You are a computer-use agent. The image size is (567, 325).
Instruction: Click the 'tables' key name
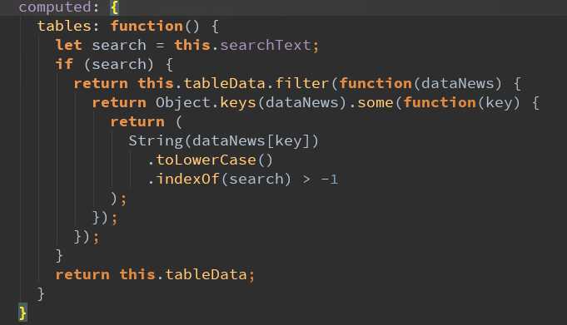click(x=64, y=26)
